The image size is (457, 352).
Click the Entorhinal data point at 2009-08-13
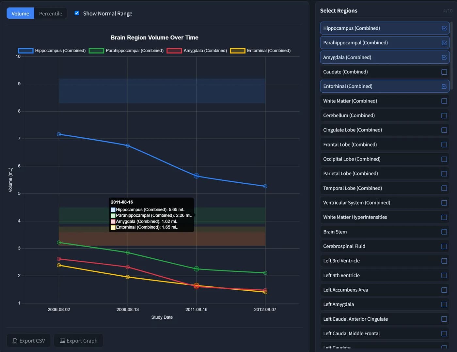pos(128,277)
